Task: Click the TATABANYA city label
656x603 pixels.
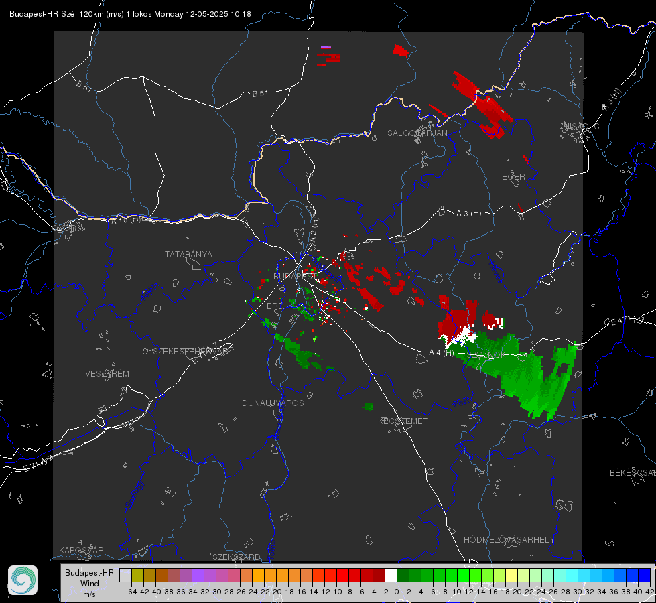Action: tap(188, 254)
